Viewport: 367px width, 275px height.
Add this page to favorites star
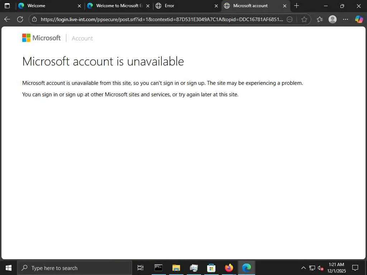pos(304,19)
